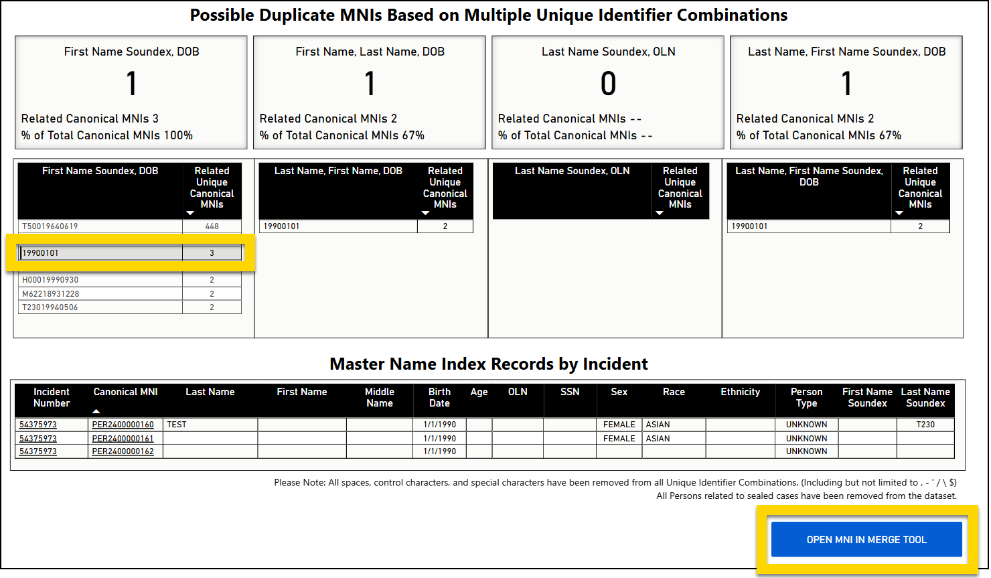Open MNI in Merge Tool

click(x=866, y=539)
